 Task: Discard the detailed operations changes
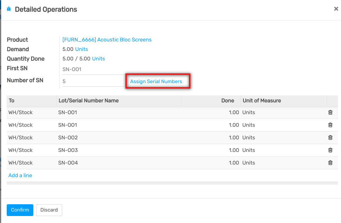coord(49,210)
